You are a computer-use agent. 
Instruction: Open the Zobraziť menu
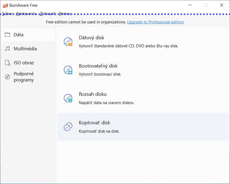coord(48,14)
